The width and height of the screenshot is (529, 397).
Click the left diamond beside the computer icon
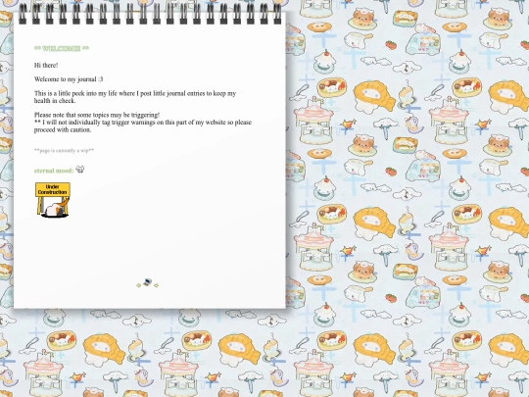(x=138, y=285)
